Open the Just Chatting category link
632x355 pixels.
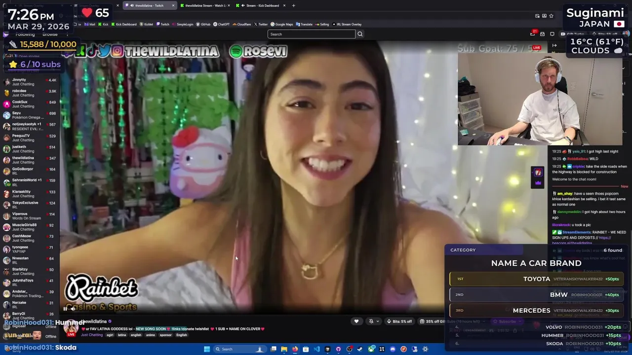pos(92,335)
